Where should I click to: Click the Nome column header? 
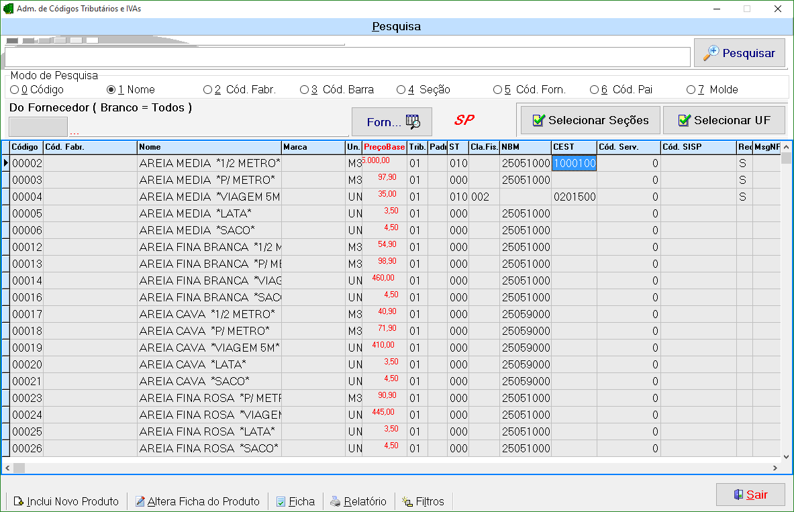[209, 147]
